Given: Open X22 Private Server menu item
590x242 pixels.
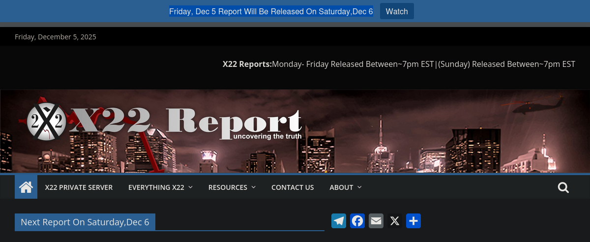Looking at the screenshot, I should point(79,187).
